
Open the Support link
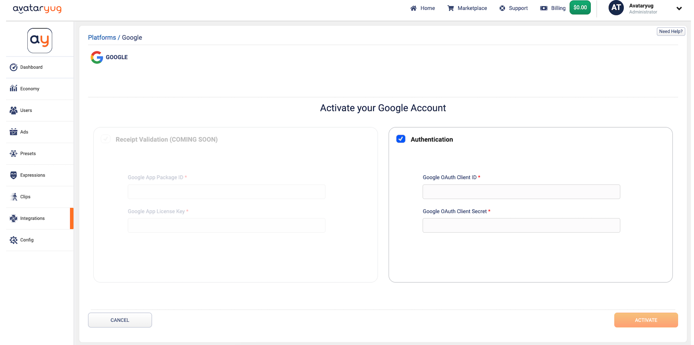tap(514, 8)
